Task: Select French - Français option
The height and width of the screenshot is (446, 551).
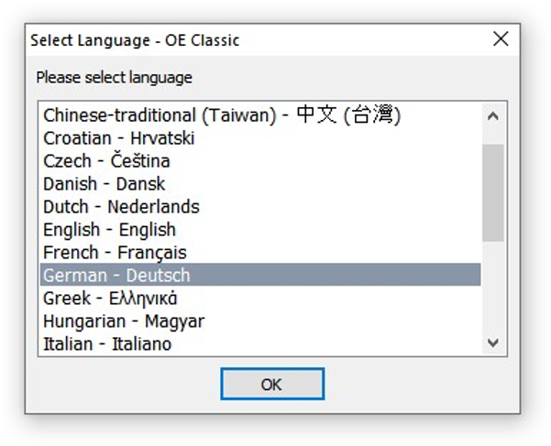Action: coord(260,252)
